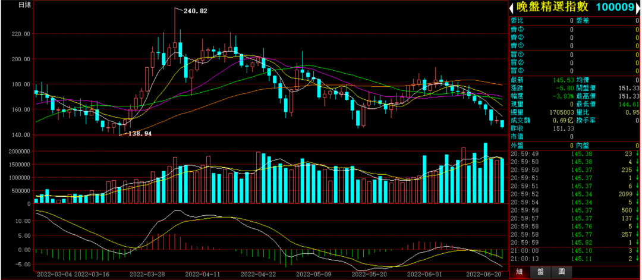This screenshot has width=642, height=280.
Task: Click the percent change -3.83%
Action: (564, 96)
